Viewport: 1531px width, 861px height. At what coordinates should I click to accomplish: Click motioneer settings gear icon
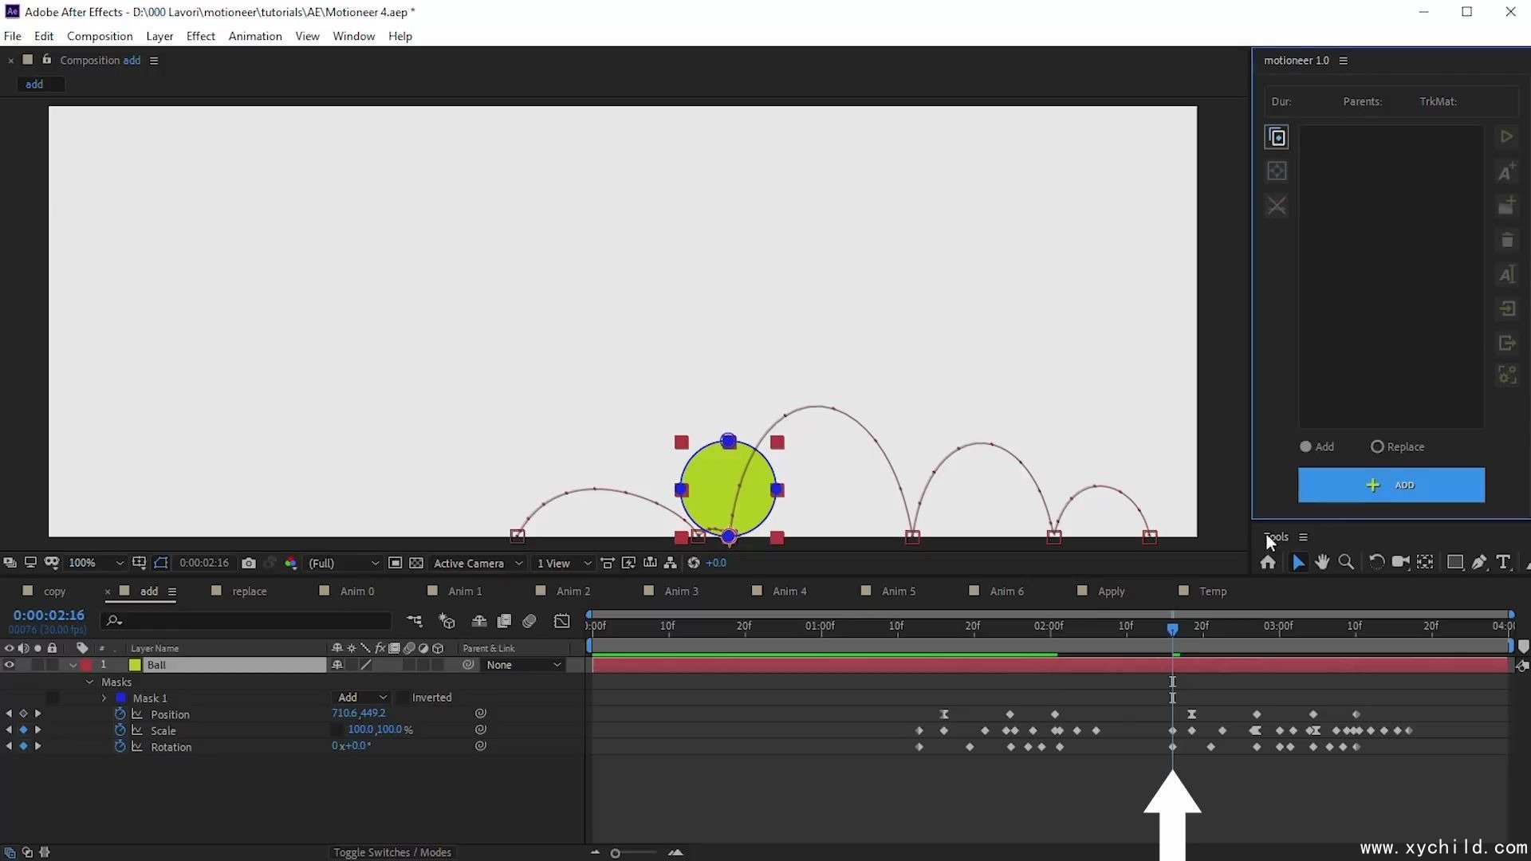click(1506, 375)
